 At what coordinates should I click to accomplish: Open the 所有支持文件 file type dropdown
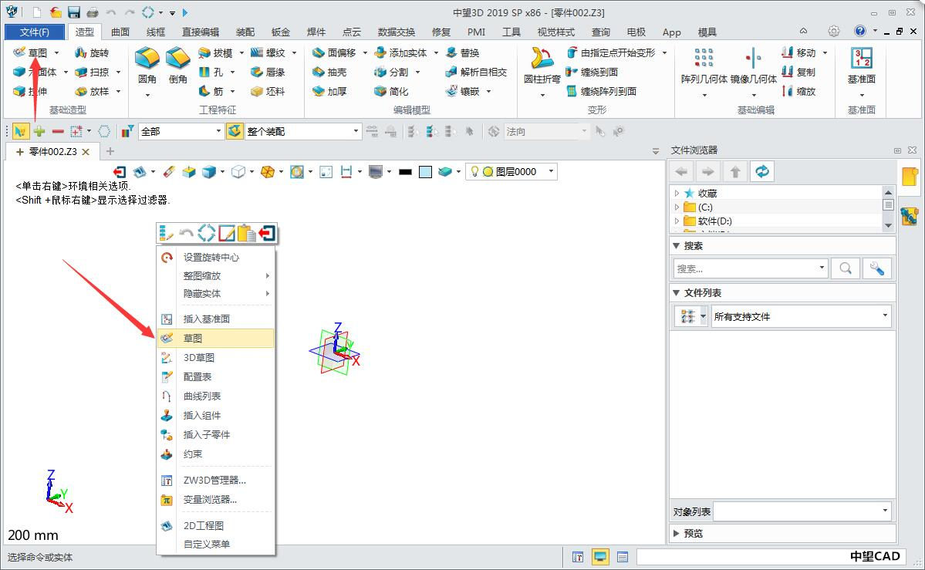pyautogui.click(x=801, y=316)
